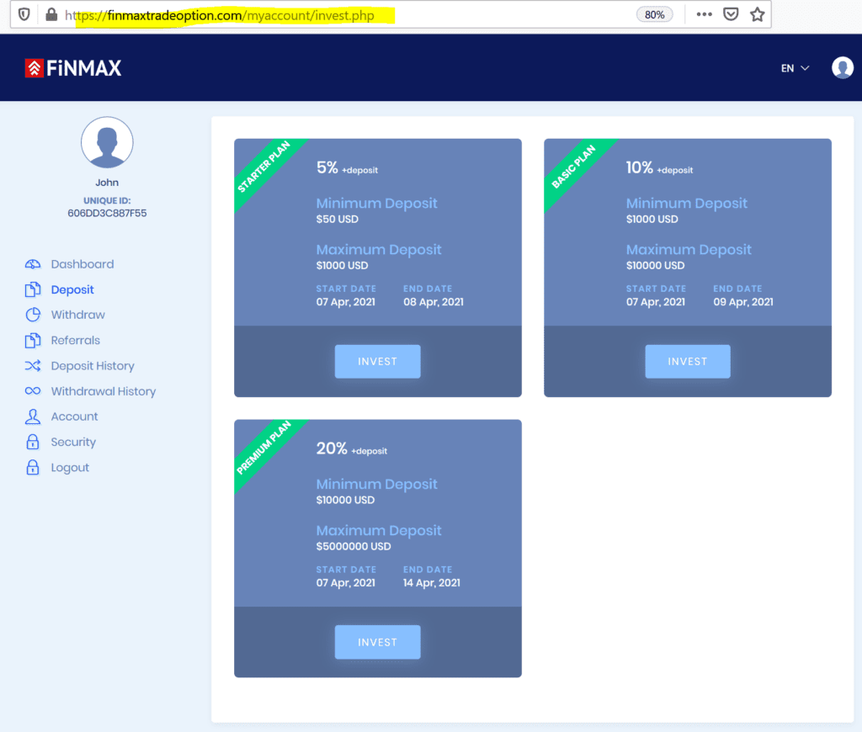Screen dimensions: 862x732
Task: Click the Account person icon
Action: click(33, 416)
